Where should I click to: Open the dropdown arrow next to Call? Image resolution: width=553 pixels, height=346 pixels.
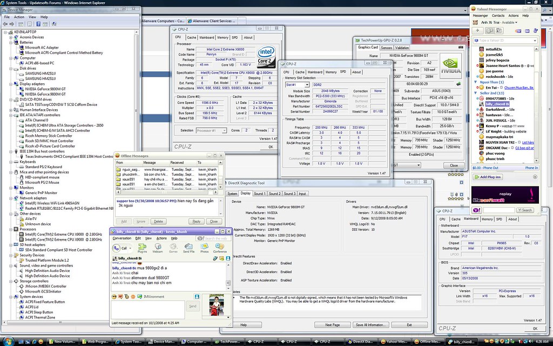130,248
